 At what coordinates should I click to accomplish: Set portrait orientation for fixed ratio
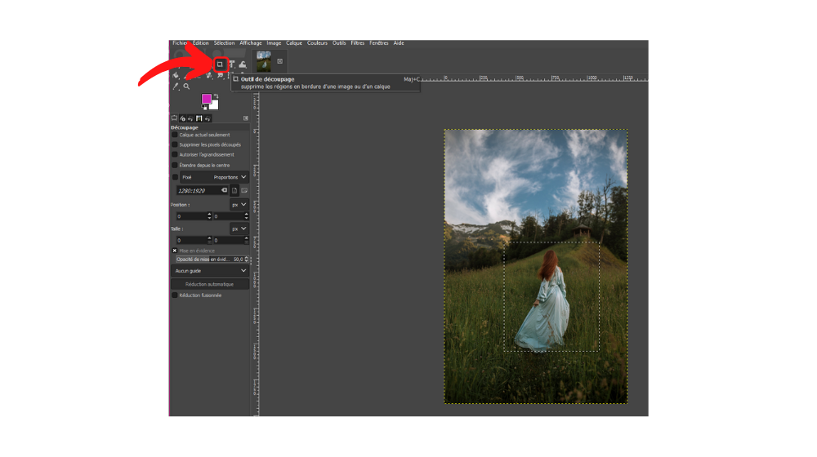[234, 190]
